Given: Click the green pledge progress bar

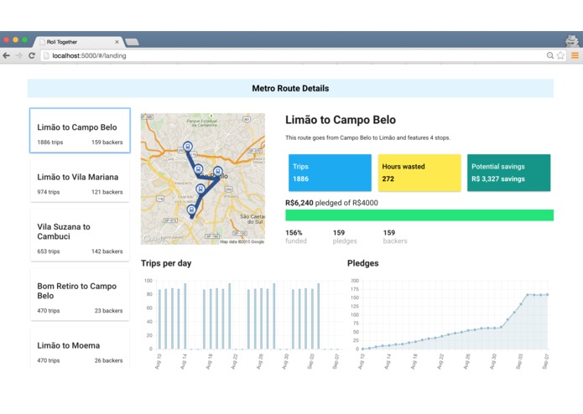Looking at the screenshot, I should pos(419,215).
